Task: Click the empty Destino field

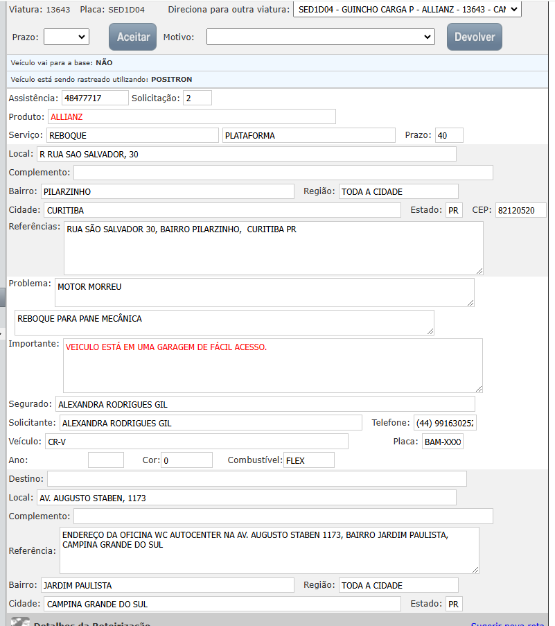Action: (256, 479)
